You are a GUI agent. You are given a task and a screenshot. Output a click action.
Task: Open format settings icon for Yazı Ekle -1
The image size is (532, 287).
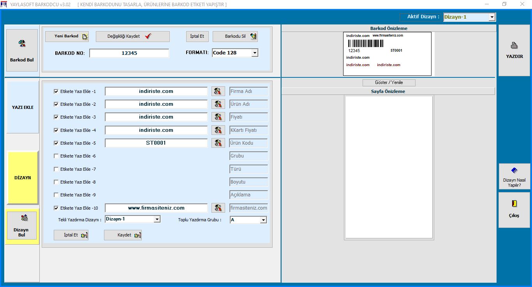pos(218,91)
